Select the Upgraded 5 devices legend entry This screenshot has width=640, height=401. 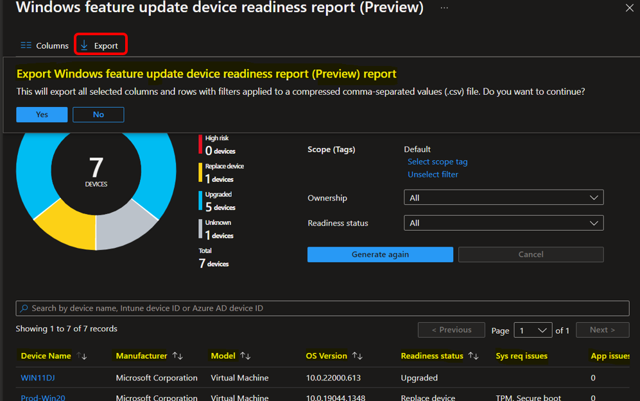(217, 201)
